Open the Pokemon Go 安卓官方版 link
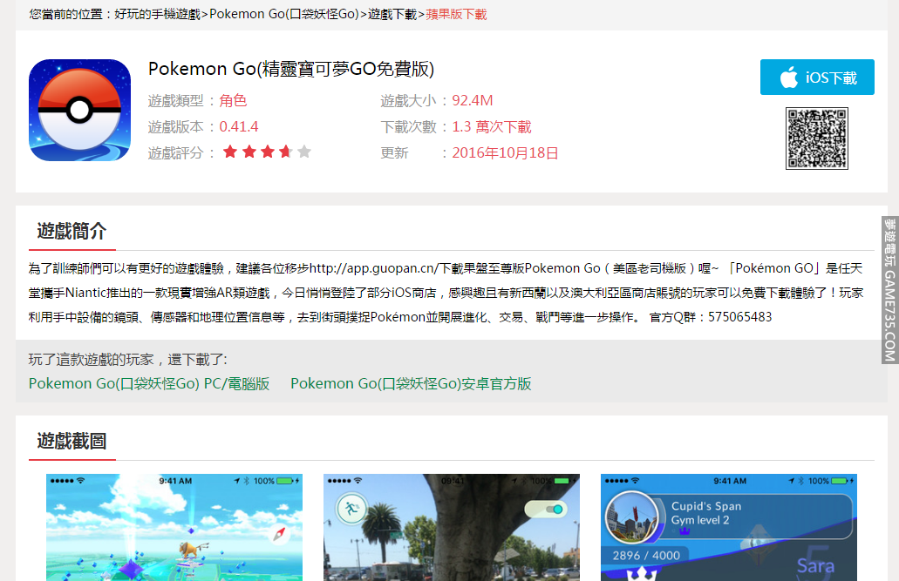This screenshot has height=581, width=899. coord(411,383)
